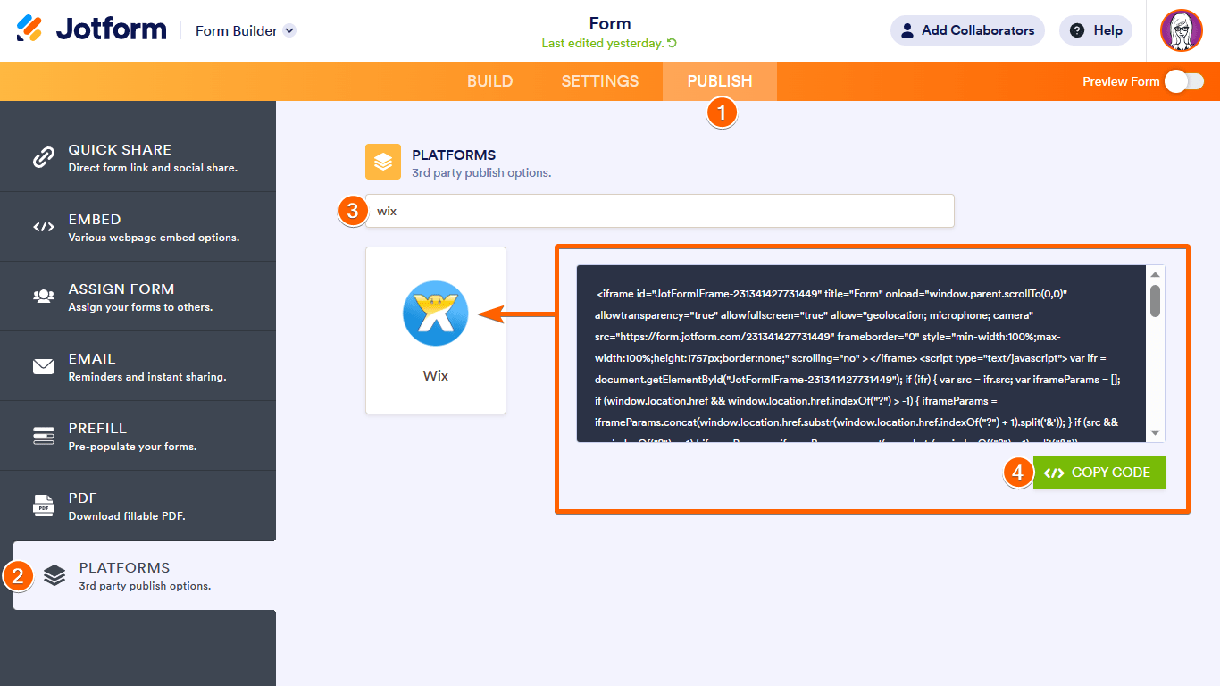1220x686 pixels.
Task: Click the orange Platforms header icon
Action: (x=383, y=162)
